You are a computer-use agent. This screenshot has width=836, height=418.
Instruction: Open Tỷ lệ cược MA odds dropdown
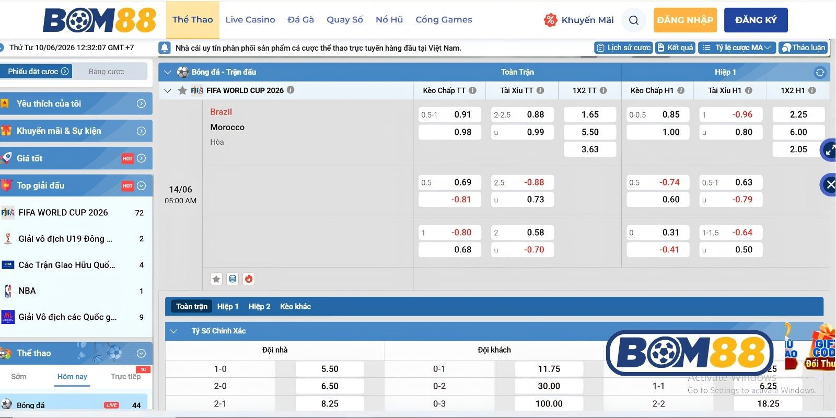click(737, 48)
